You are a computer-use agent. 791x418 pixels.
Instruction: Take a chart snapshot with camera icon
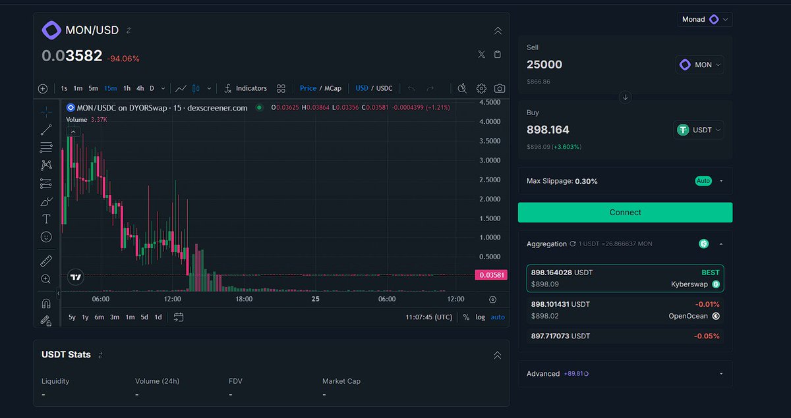500,88
